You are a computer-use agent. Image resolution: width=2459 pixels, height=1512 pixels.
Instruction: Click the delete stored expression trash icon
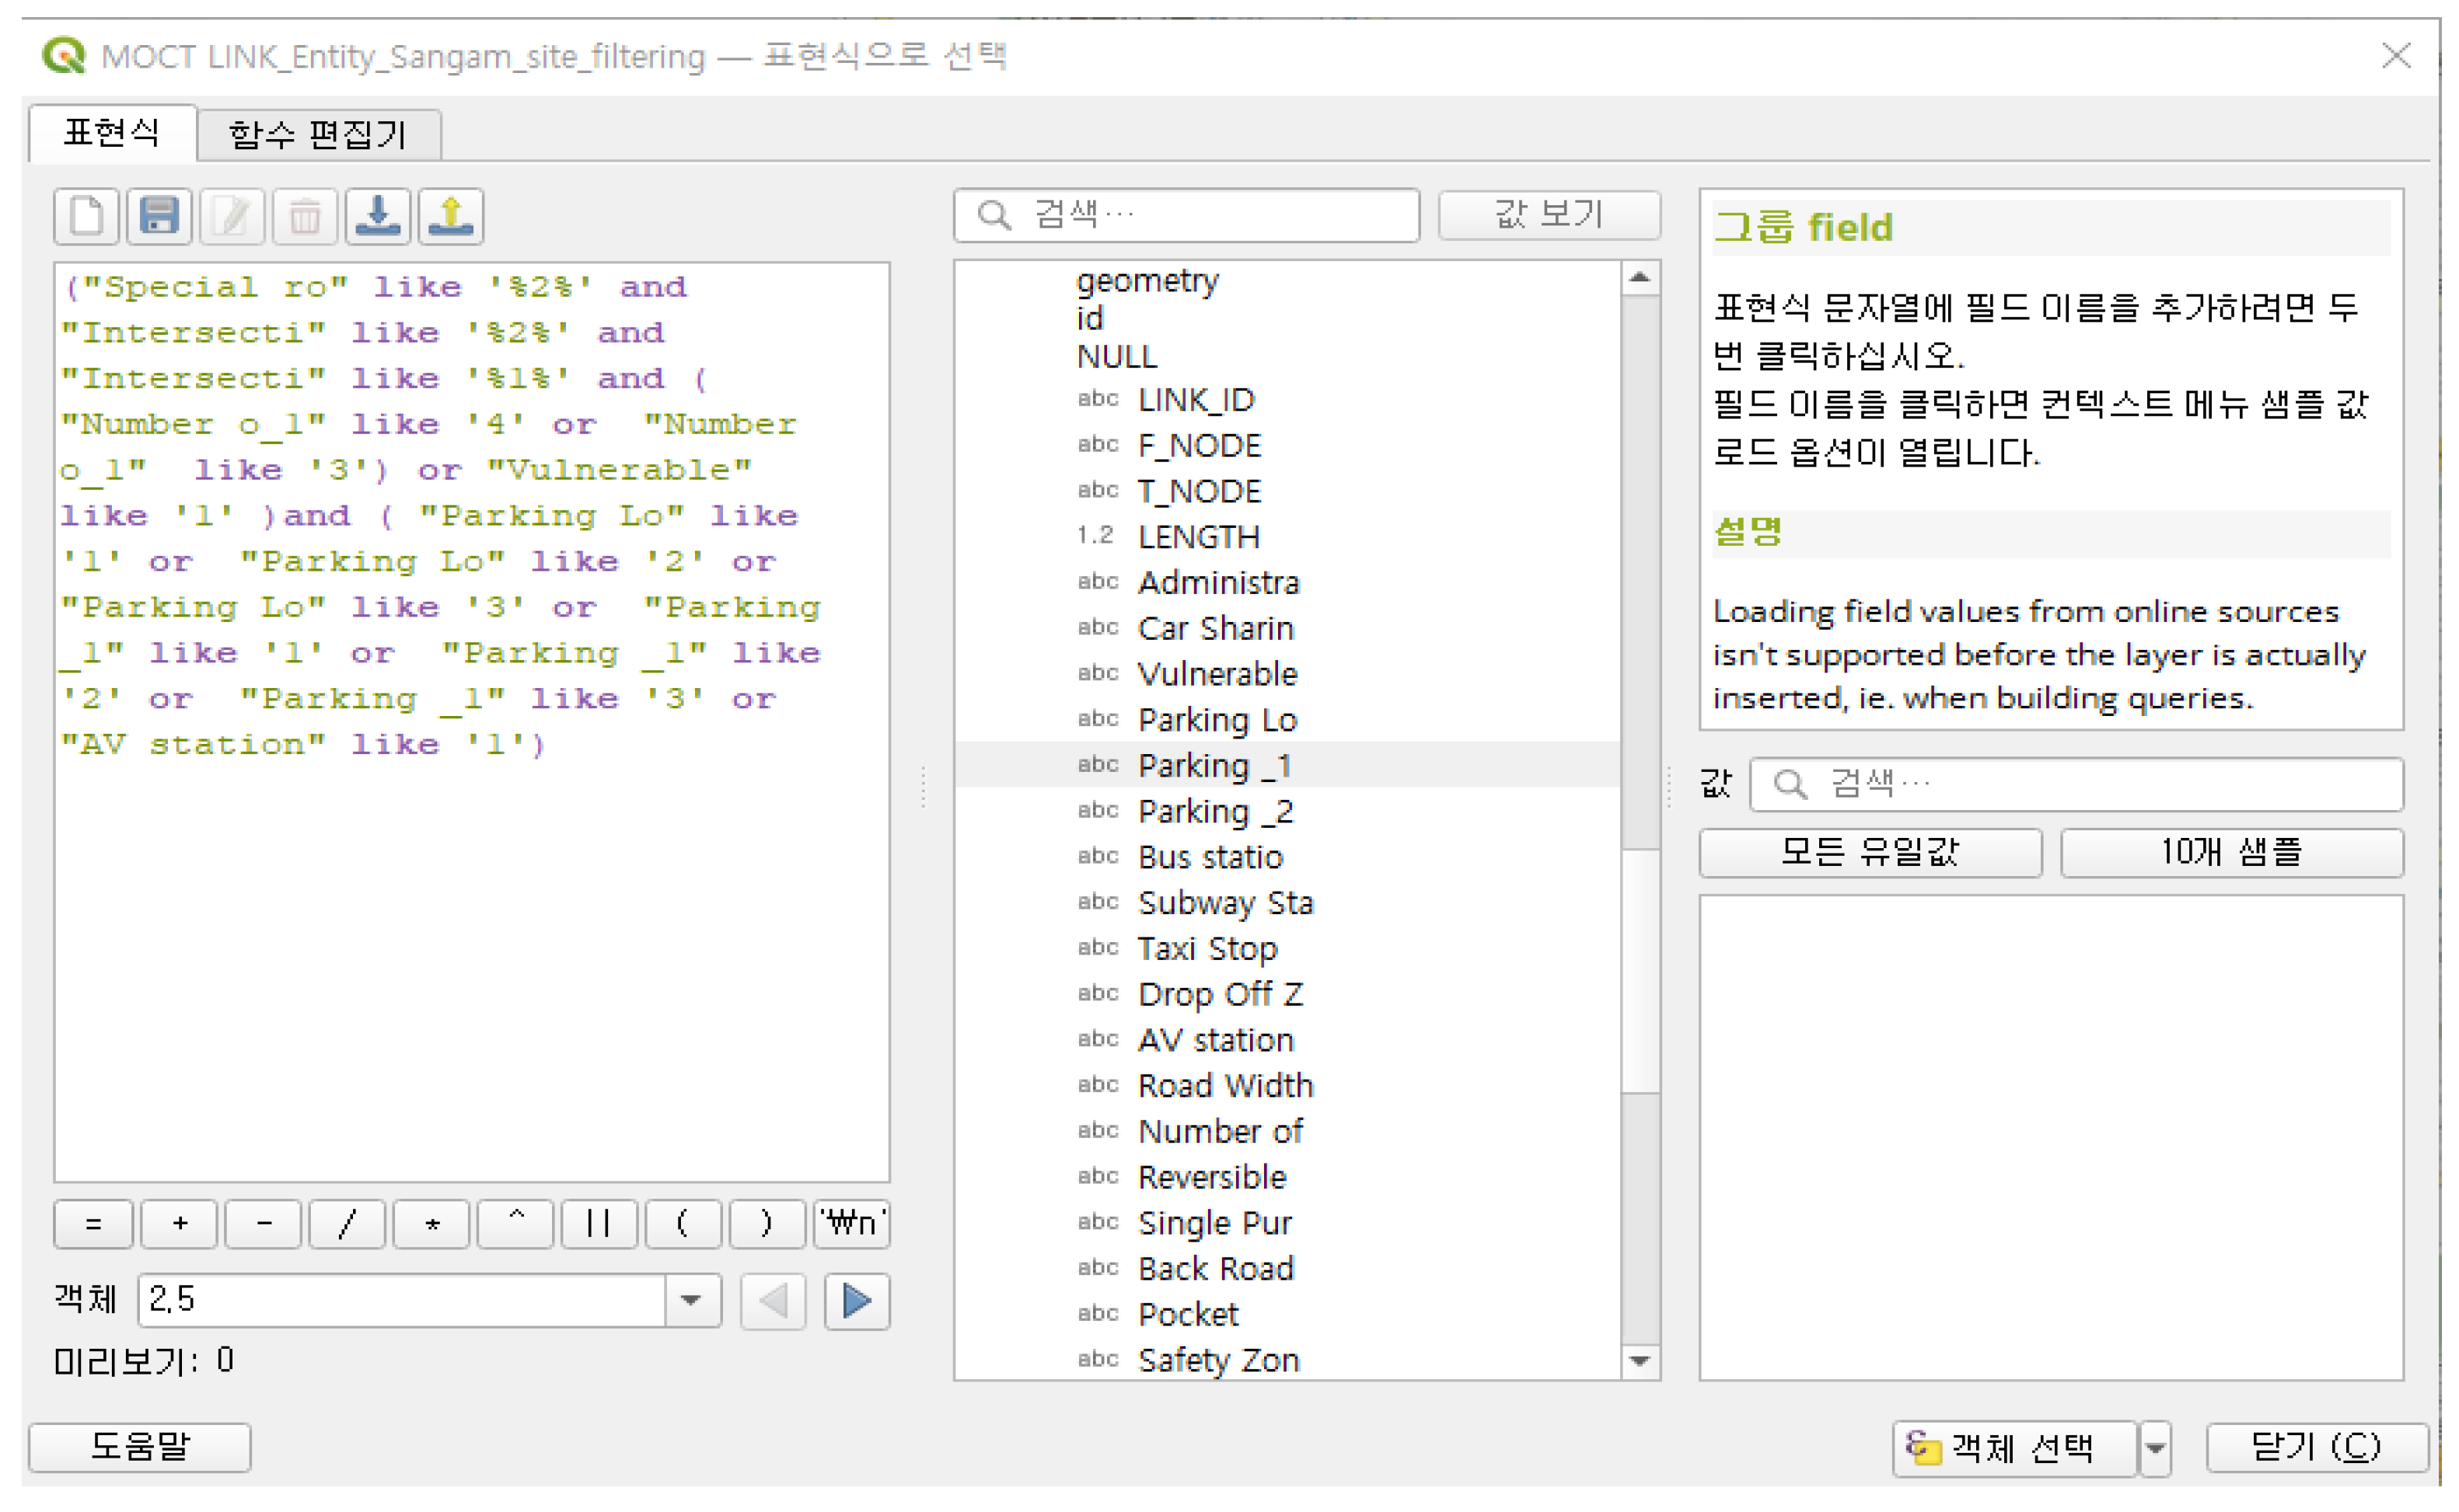[305, 216]
